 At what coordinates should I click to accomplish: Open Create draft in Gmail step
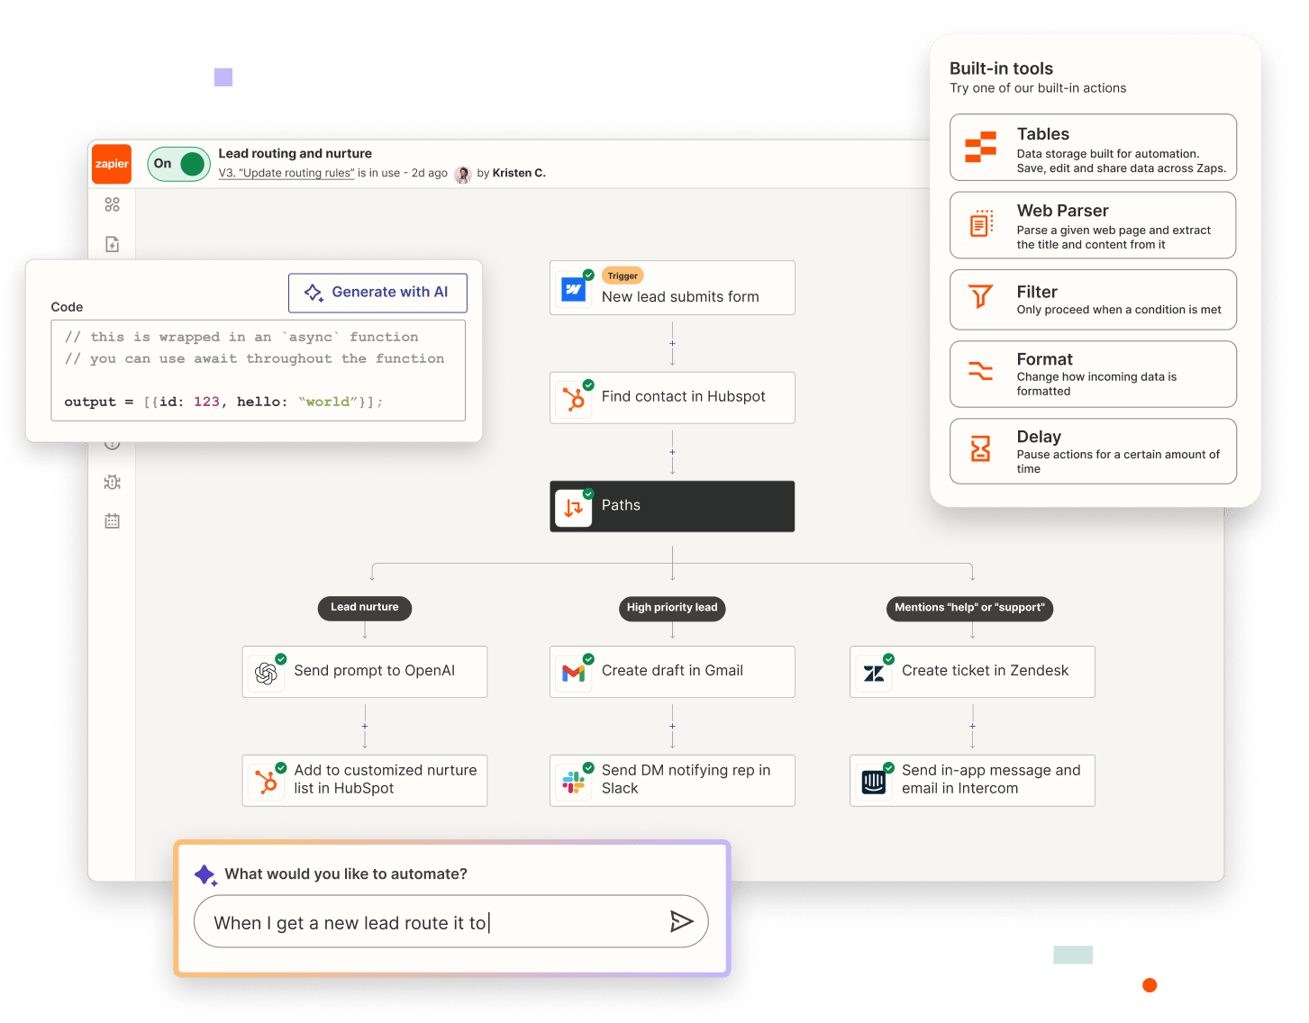pos(672,671)
